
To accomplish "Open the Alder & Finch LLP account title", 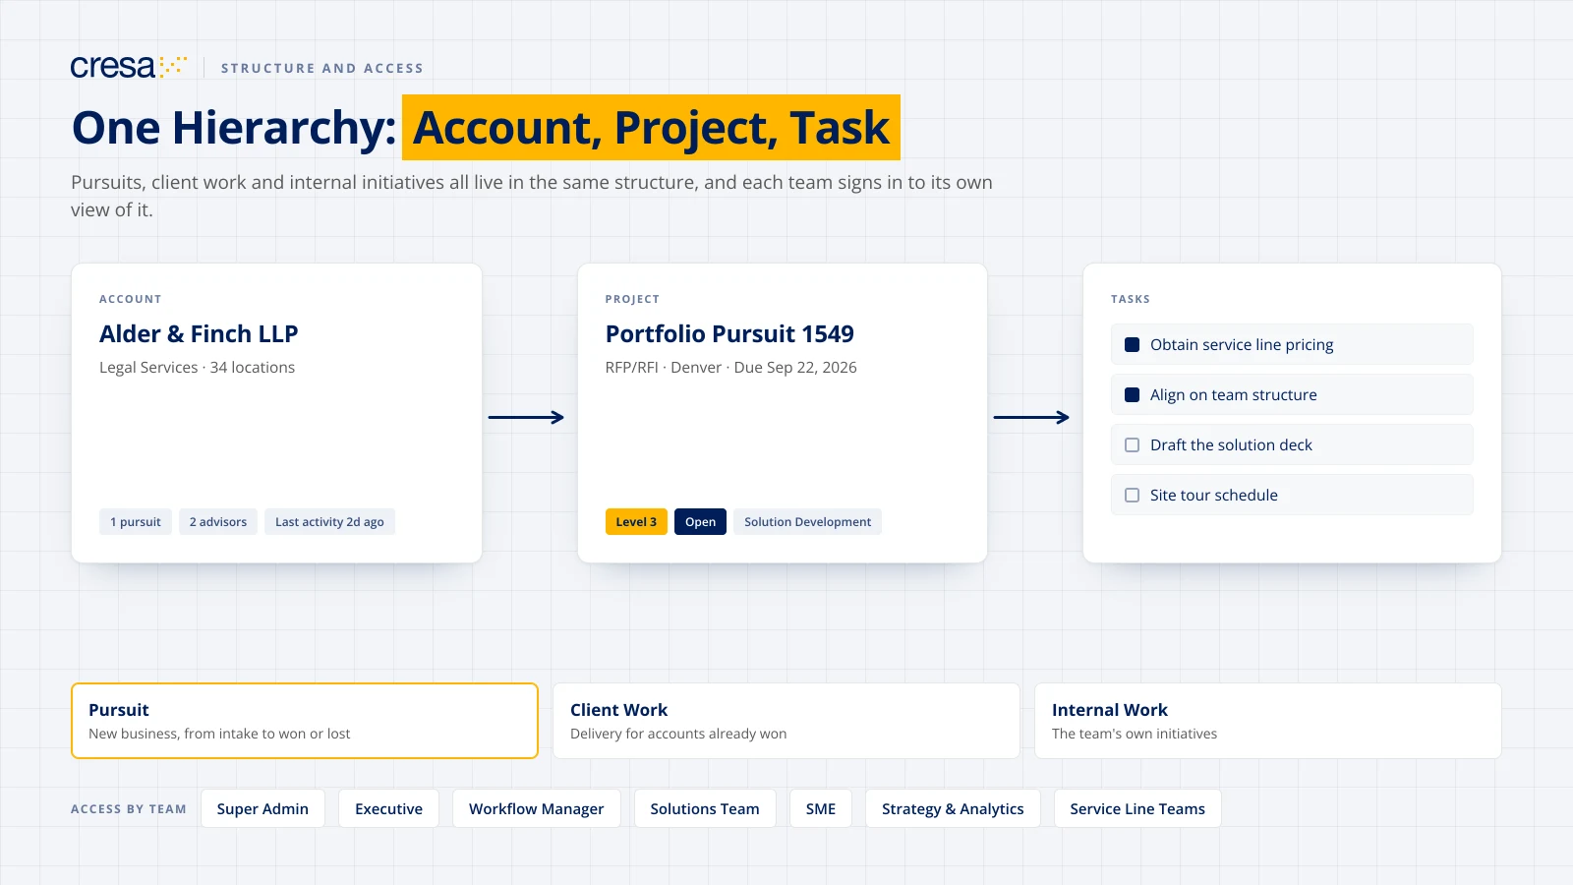I will pos(199,334).
